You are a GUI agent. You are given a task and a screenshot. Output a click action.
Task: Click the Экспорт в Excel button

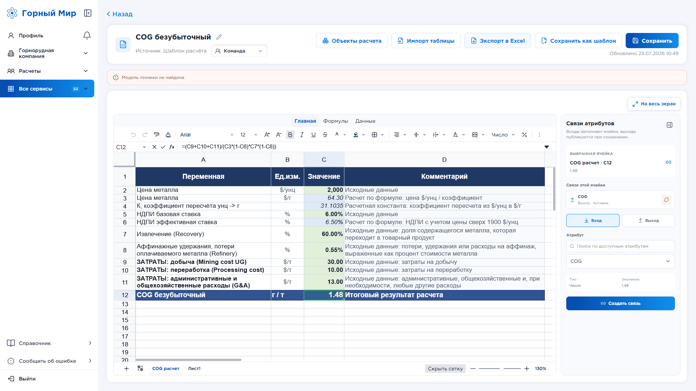498,41
